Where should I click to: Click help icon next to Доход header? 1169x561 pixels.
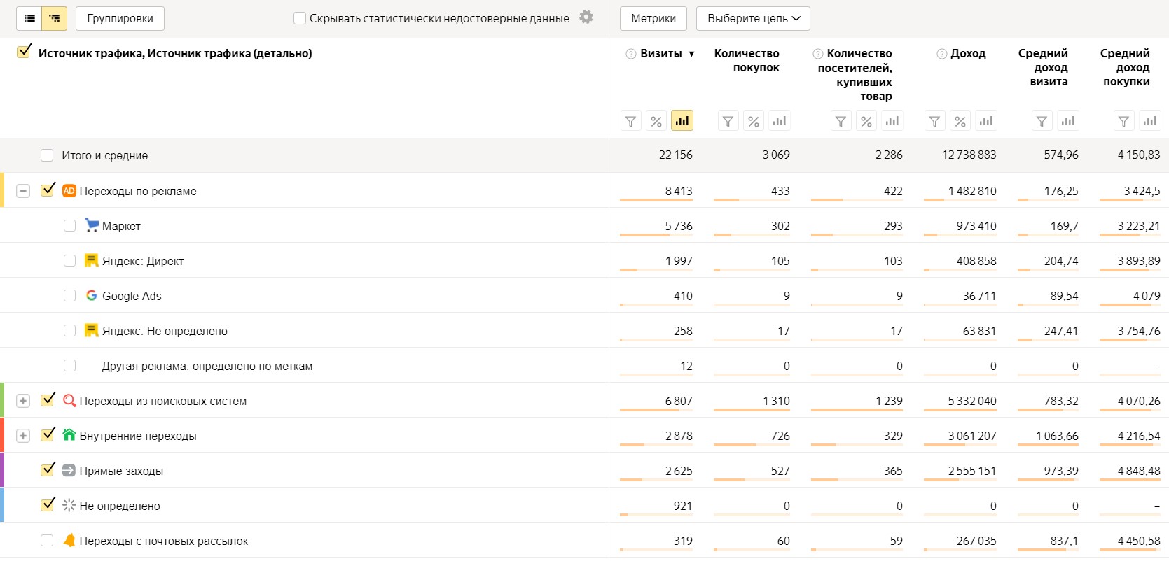(941, 54)
